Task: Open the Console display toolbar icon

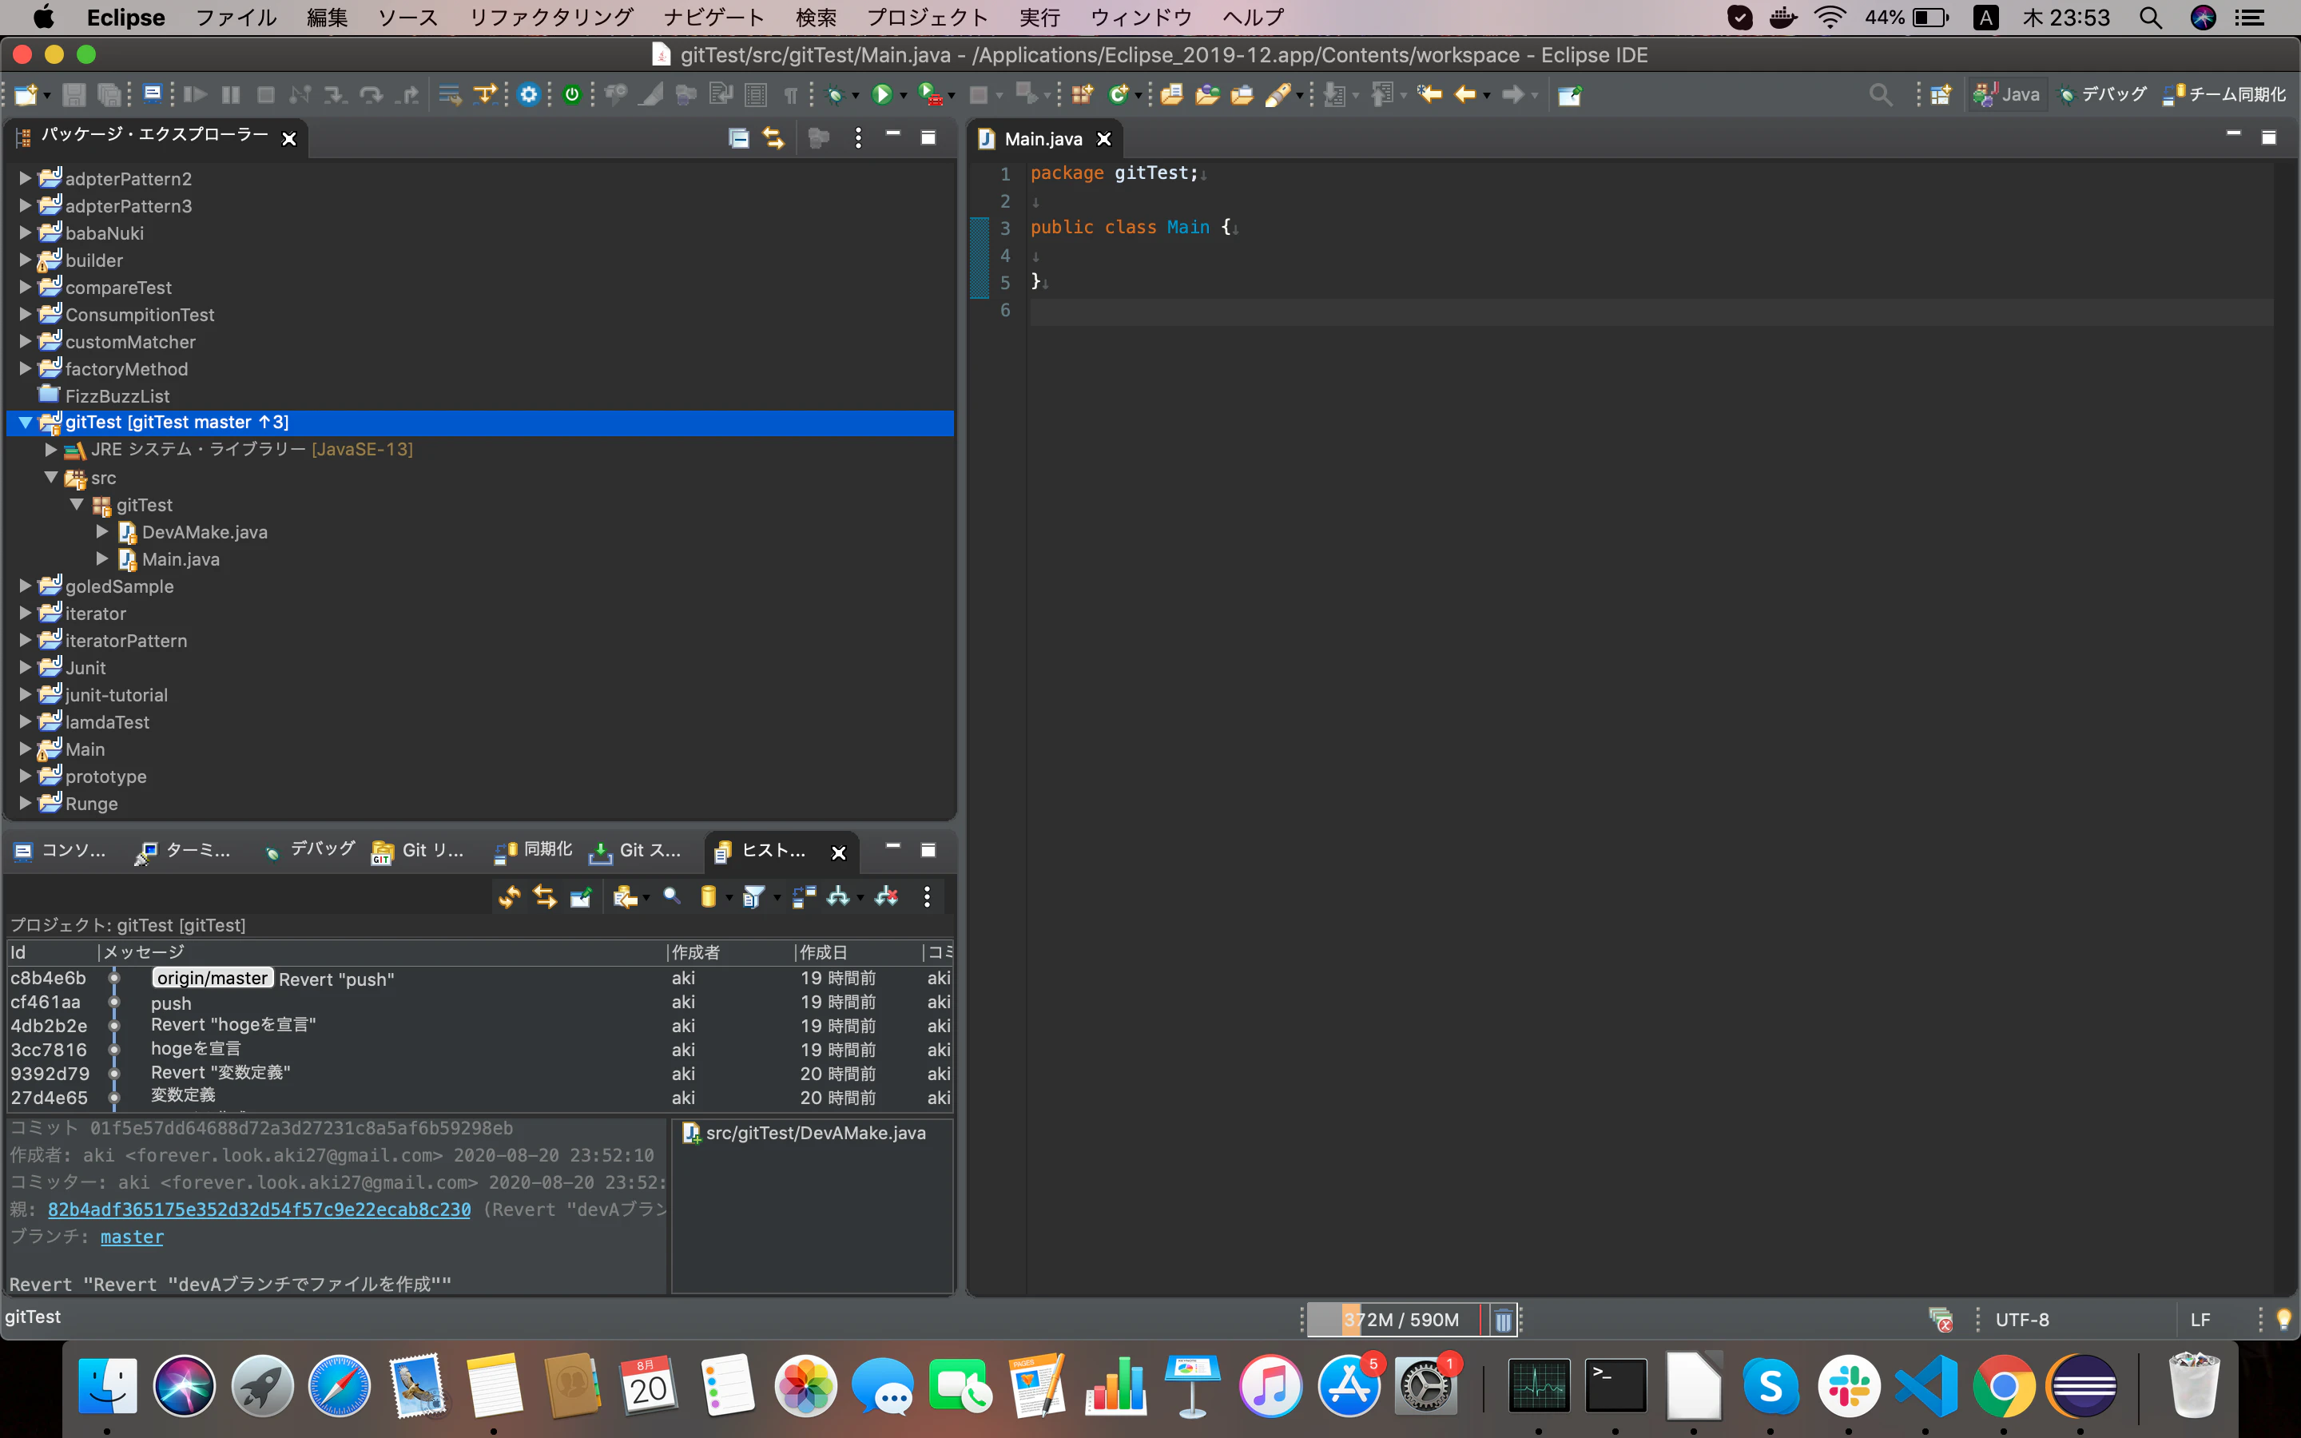Action: pyautogui.click(x=152, y=94)
